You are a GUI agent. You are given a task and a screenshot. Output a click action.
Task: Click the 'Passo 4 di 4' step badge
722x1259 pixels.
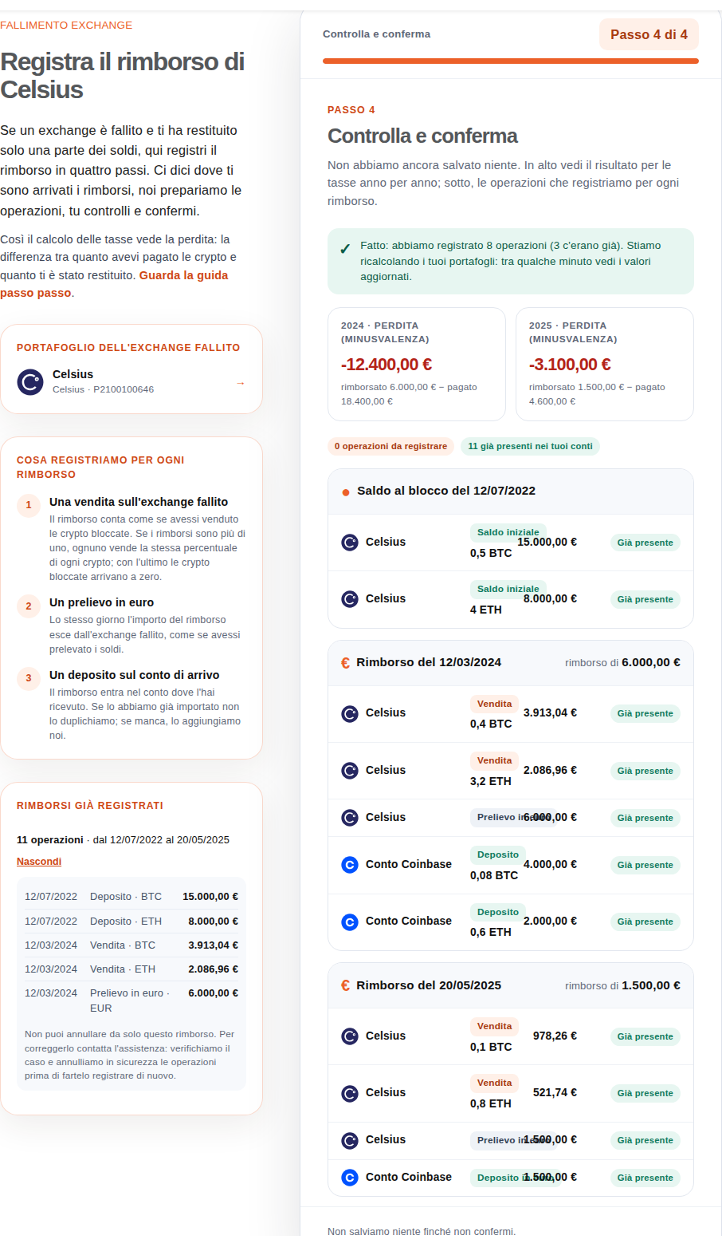click(649, 34)
